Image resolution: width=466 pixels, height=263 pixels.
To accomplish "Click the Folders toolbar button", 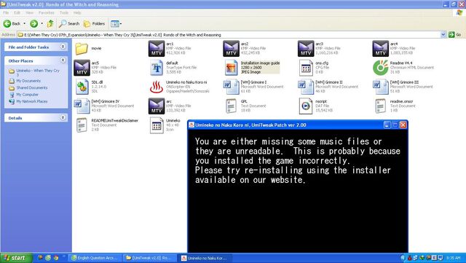I will coord(94,23).
